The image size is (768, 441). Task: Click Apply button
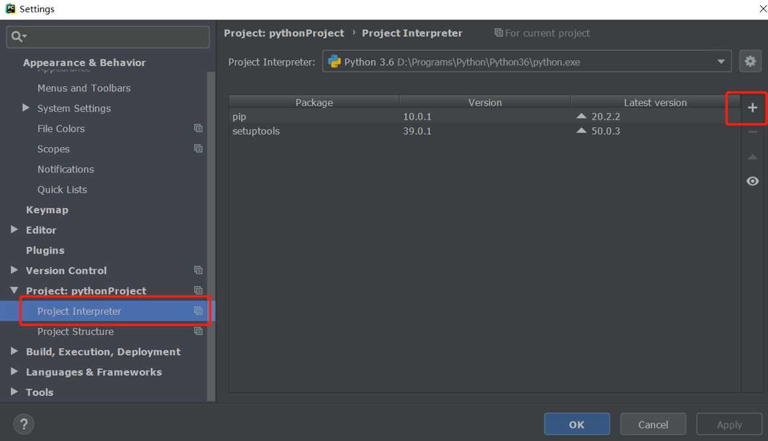[729, 424]
